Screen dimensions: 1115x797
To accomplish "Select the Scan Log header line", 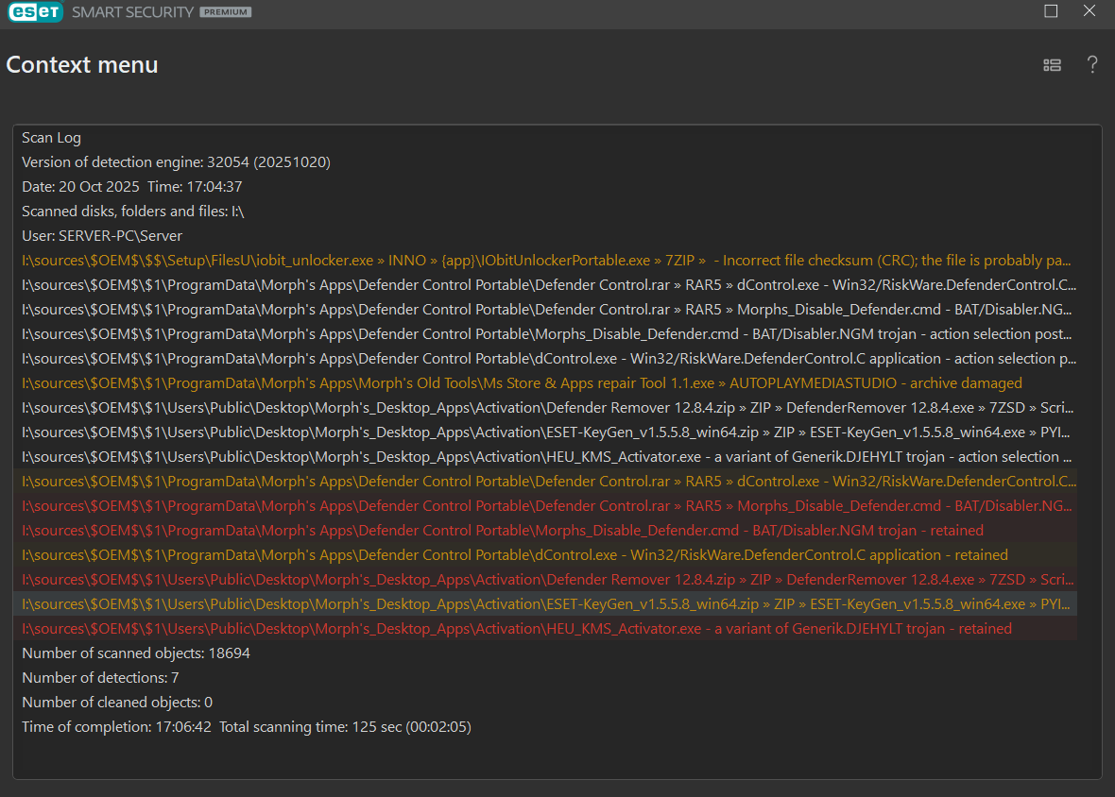I will 51,138.
